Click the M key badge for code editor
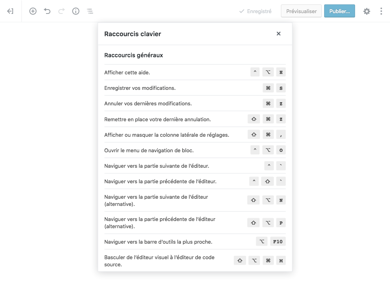 (281, 260)
